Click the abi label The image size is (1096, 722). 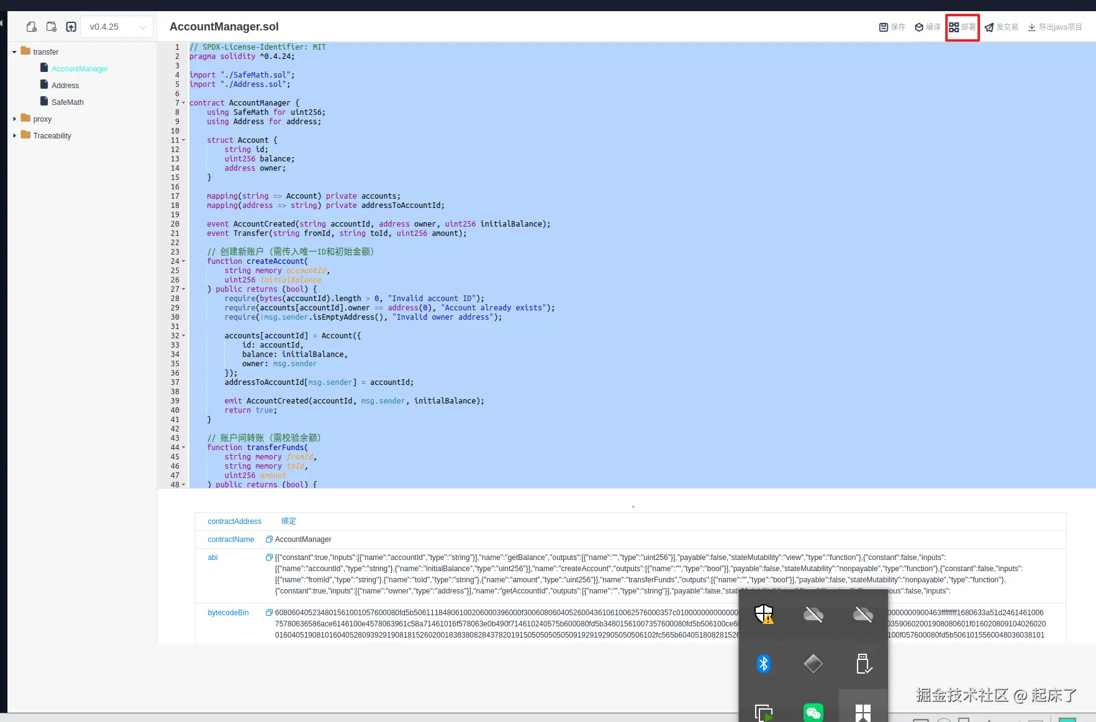coord(212,557)
